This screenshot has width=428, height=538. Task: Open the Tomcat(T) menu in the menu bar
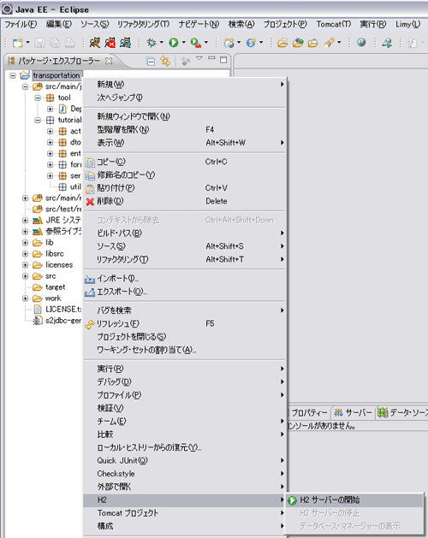(x=334, y=24)
